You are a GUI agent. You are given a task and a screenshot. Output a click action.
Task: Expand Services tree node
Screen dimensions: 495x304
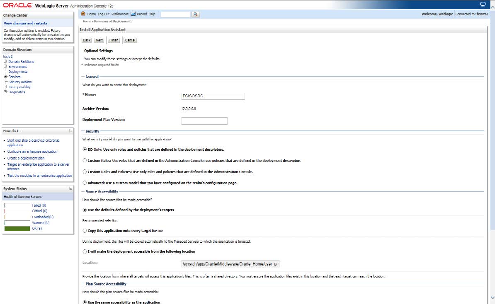click(5, 76)
